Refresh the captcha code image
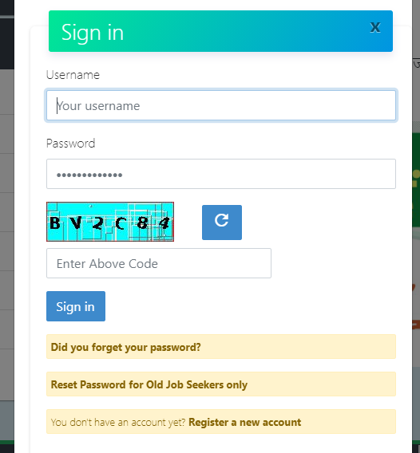Viewport: 420px width, 453px height. tap(222, 223)
